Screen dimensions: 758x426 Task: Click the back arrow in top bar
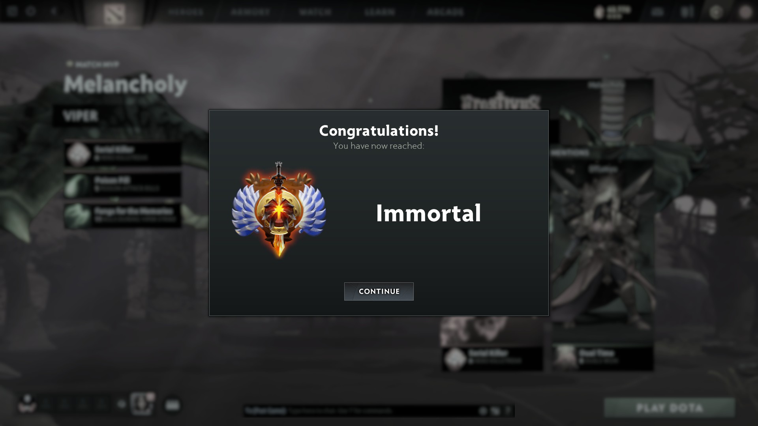(x=54, y=11)
